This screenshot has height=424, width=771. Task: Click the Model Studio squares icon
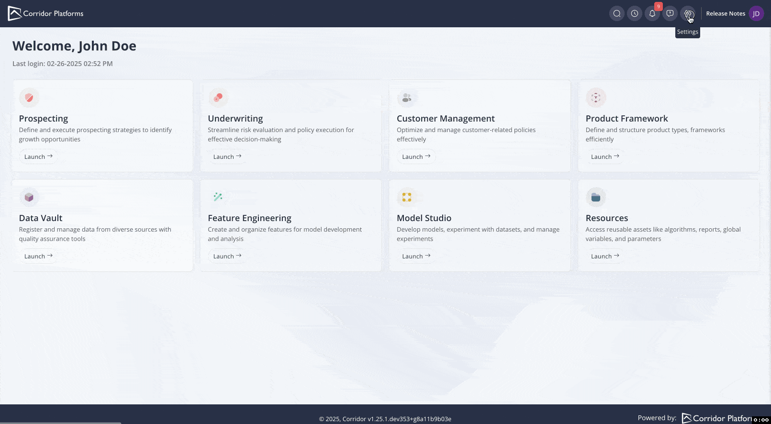click(407, 197)
